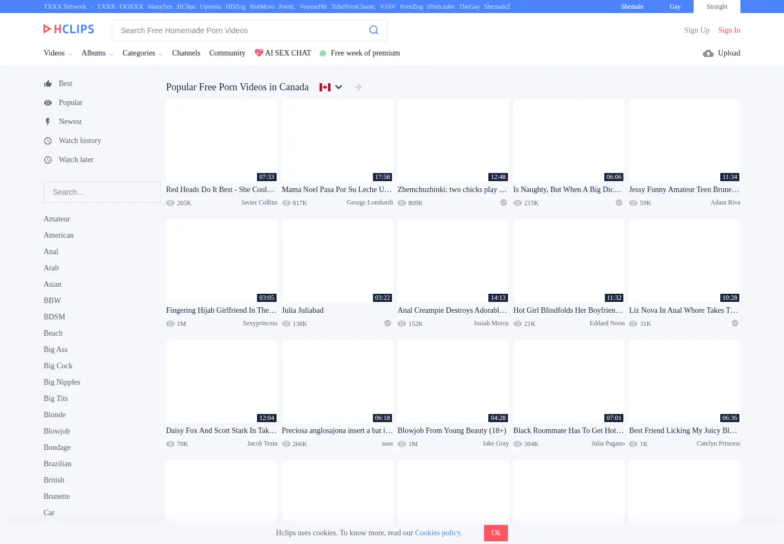The image size is (784, 544).
Task: Open the HDZog link in top bar
Action: (236, 7)
